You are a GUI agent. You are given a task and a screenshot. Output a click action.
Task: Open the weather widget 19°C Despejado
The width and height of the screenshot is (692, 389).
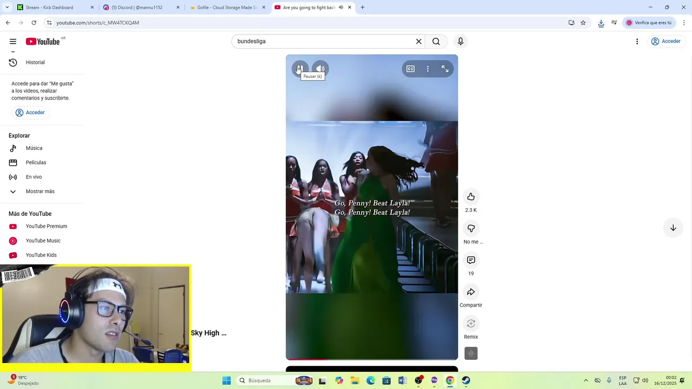coord(24,380)
